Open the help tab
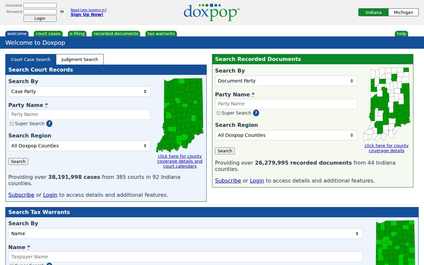Screen dimensions: 424x265 coord(401,34)
